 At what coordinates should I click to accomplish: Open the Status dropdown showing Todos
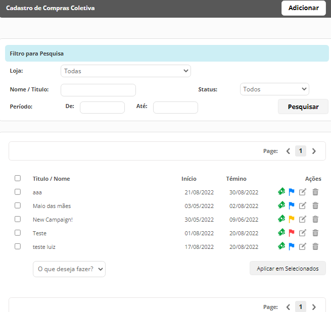[274, 89]
